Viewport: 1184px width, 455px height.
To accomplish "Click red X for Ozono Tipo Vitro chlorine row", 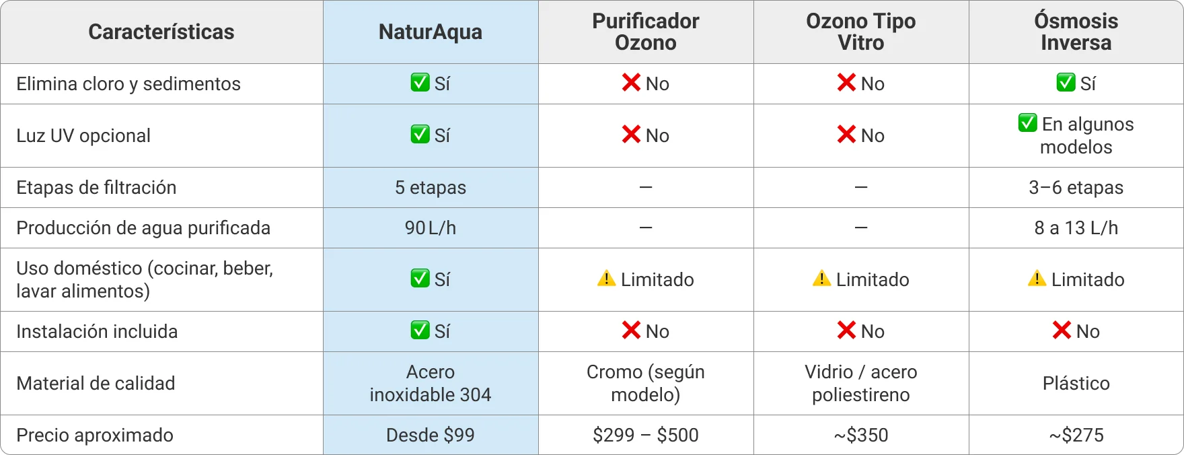I will coord(846,83).
